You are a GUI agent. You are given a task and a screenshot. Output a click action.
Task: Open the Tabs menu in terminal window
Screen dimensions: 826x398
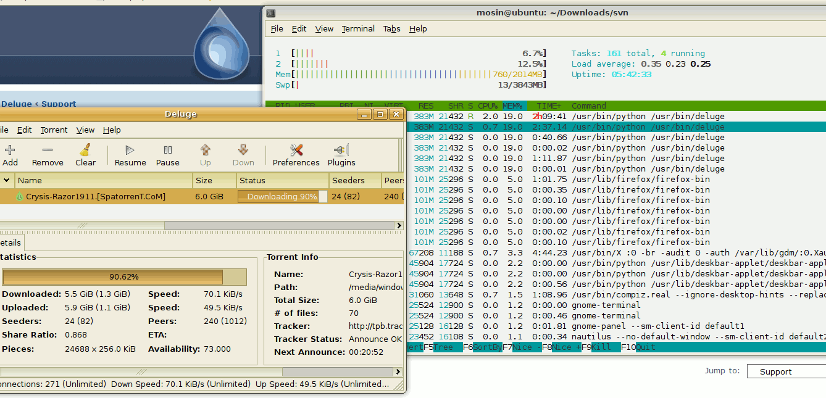[x=391, y=28]
